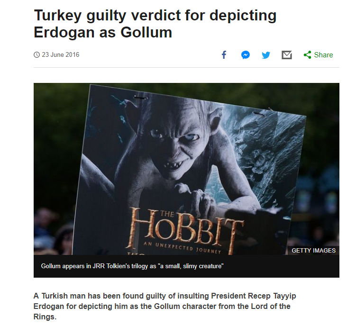Click the green Share text label
The height and width of the screenshot is (326, 347).
323,55
